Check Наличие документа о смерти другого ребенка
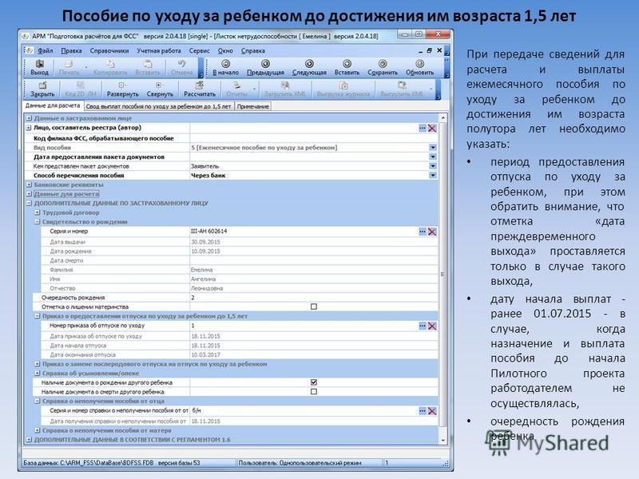 [314, 392]
